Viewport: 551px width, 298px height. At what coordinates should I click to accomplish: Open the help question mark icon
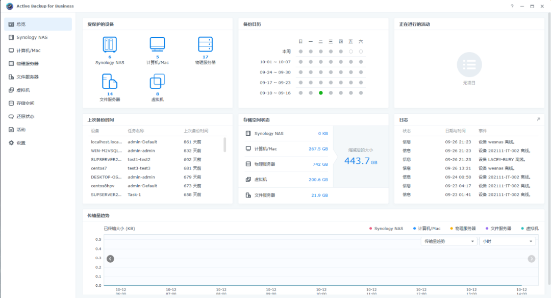click(512, 6)
